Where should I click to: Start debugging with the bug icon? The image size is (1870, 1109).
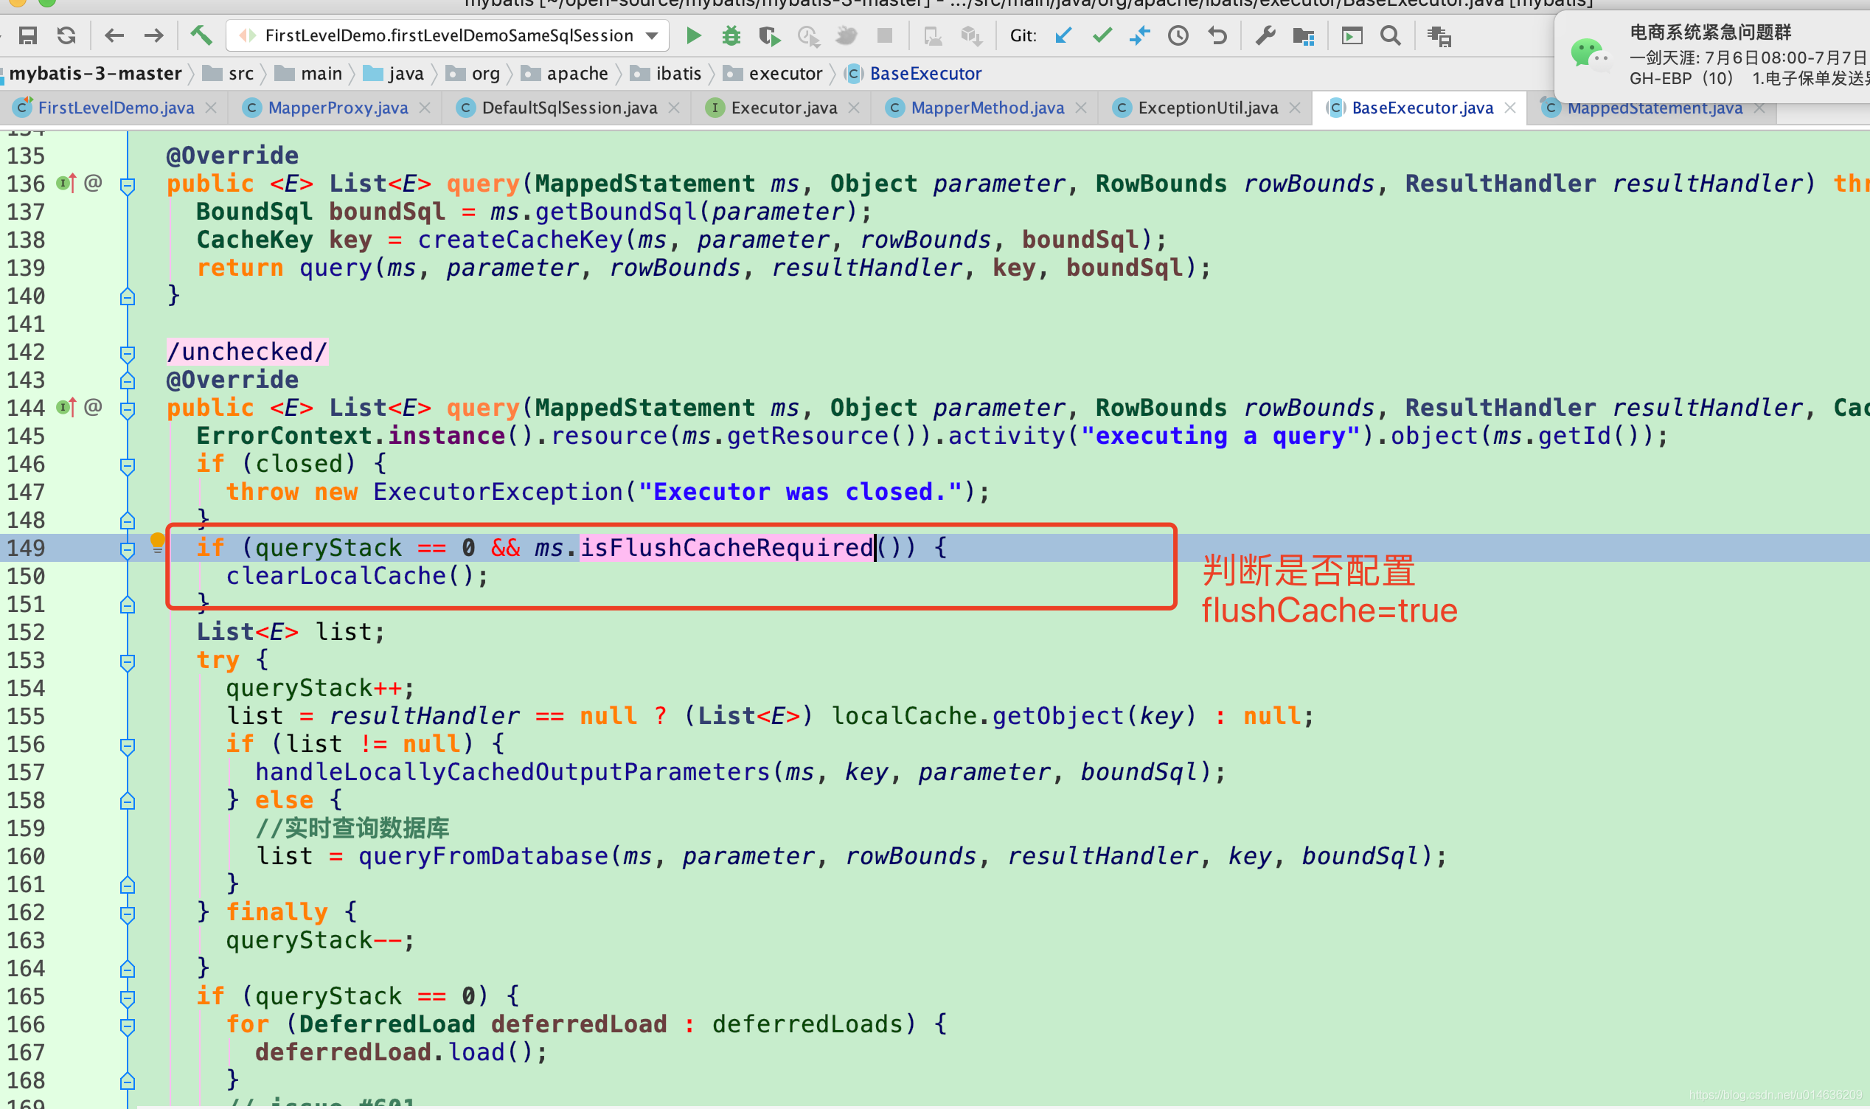tap(731, 35)
